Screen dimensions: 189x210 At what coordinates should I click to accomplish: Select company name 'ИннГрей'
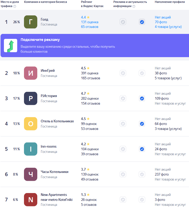click(48, 71)
